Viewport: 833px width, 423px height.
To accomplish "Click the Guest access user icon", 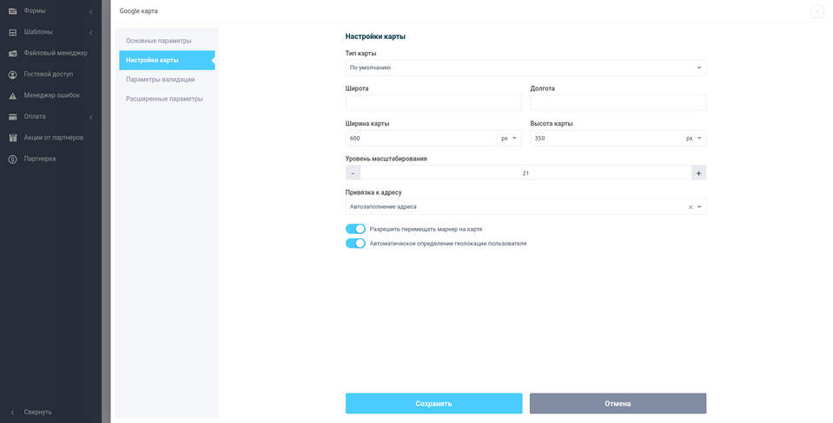I will pyautogui.click(x=13, y=75).
